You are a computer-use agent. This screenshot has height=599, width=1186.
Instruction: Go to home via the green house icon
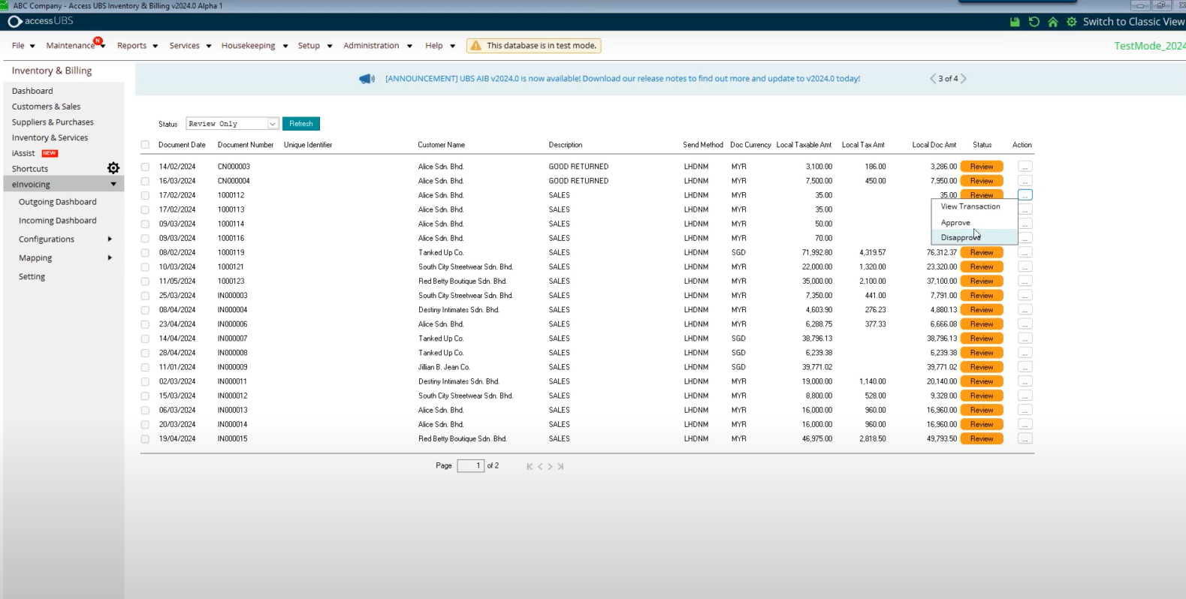tap(1053, 22)
